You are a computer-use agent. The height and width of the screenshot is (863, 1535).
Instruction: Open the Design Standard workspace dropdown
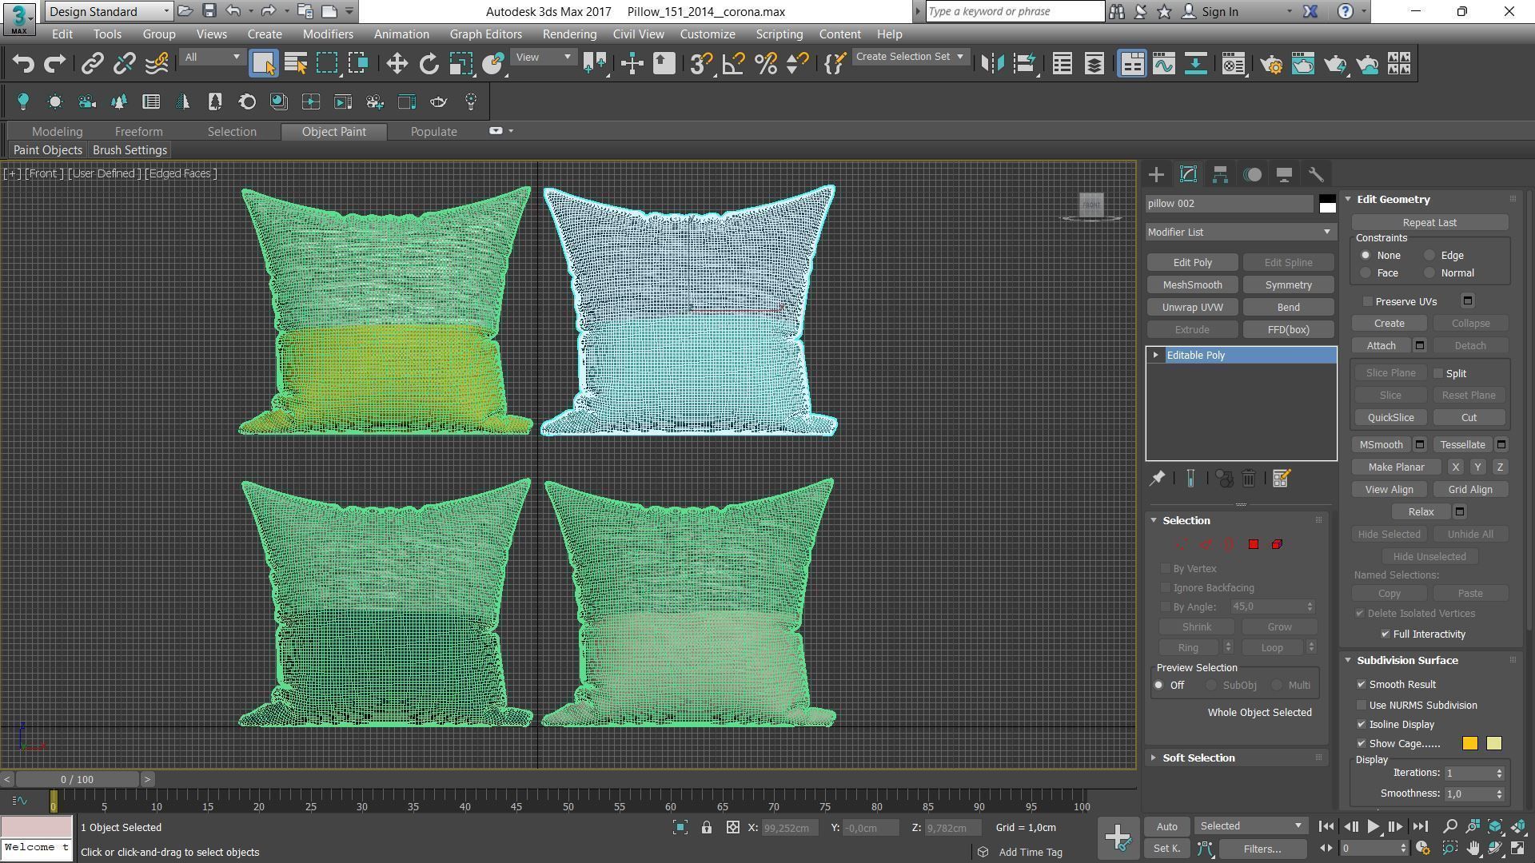[x=109, y=11]
